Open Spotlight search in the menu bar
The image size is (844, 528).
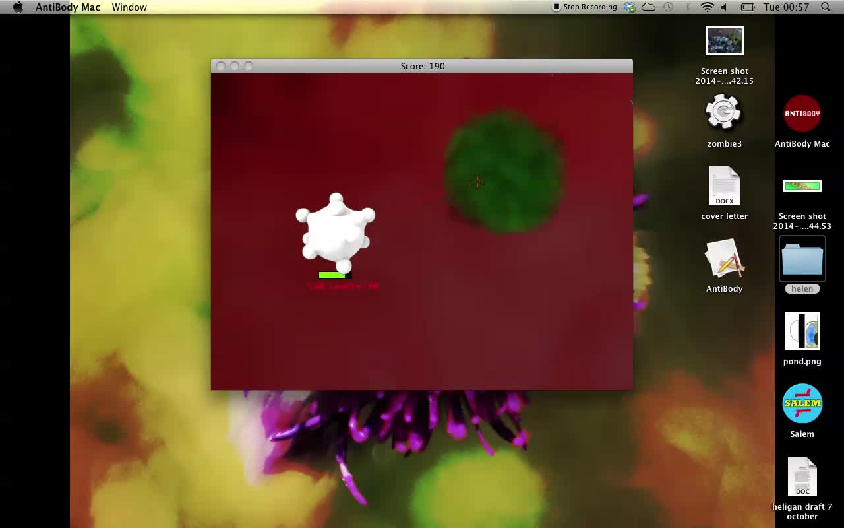click(x=825, y=7)
